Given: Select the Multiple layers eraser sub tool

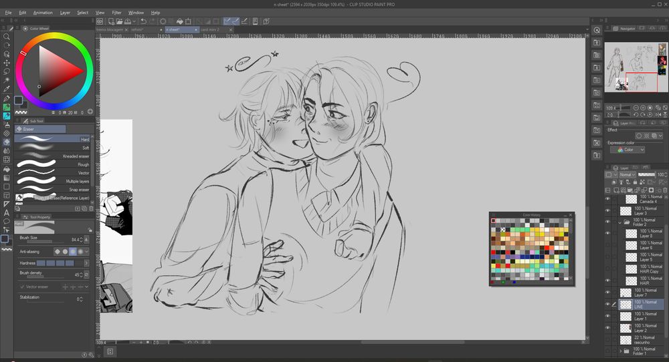Looking at the screenshot, I should tap(52, 181).
